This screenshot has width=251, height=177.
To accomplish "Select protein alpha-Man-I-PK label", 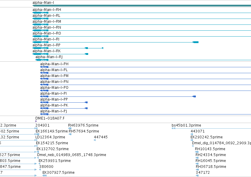I will [x=54, y=106].
